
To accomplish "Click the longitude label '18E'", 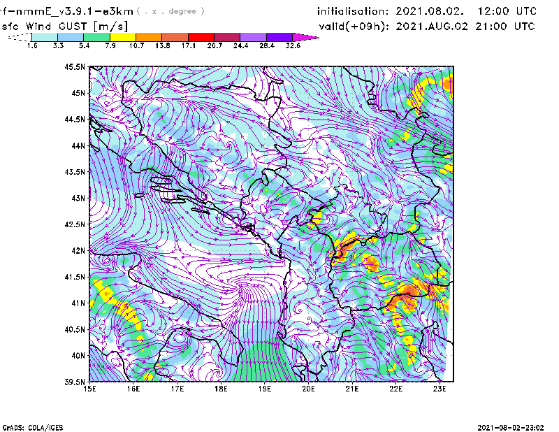I will click(221, 389).
